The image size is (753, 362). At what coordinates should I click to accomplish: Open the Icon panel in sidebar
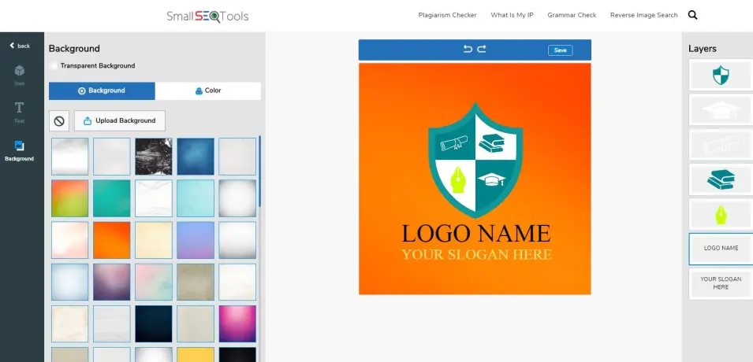tap(19, 76)
